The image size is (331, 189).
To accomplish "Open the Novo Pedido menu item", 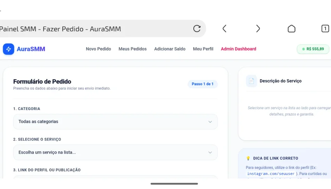I will (98, 49).
